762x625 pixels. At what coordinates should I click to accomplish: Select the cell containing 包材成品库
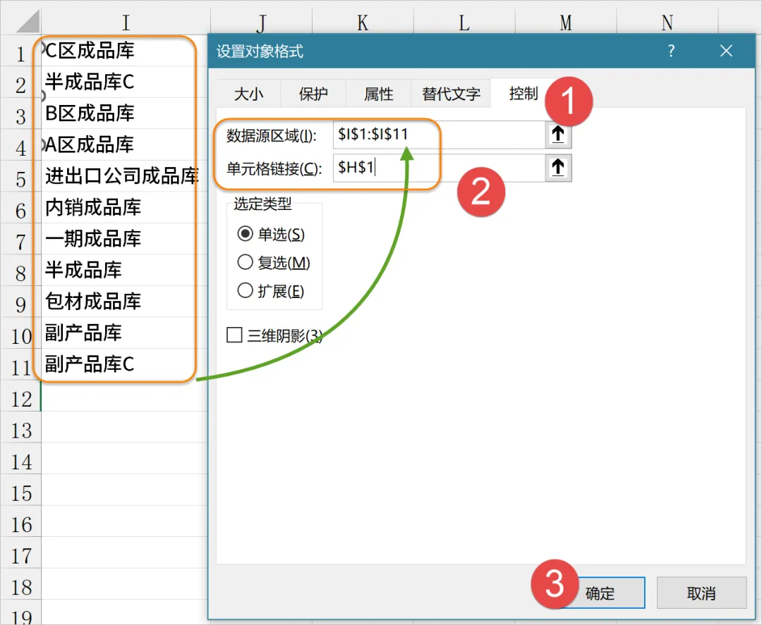pyautogui.click(x=126, y=302)
